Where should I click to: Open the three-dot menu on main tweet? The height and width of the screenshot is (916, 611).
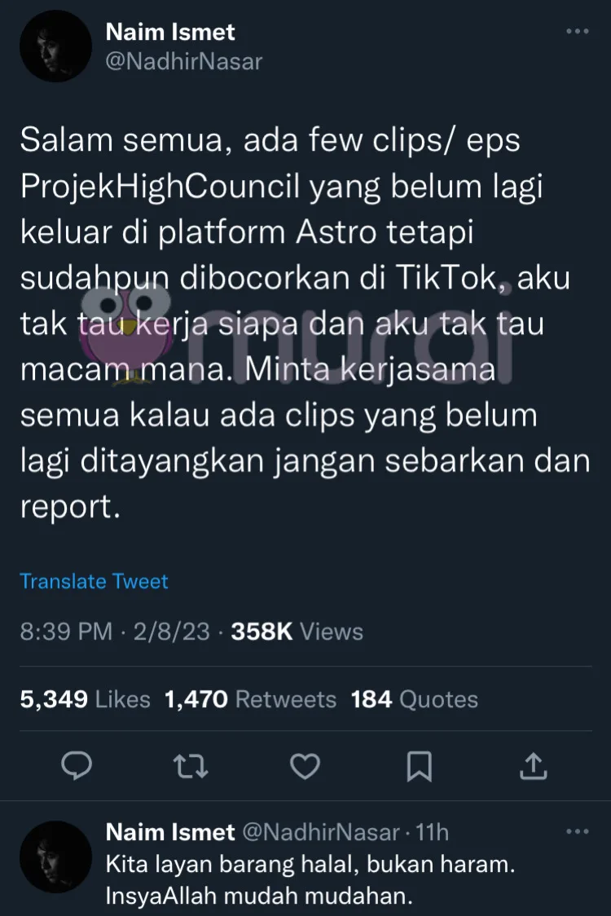point(578,32)
